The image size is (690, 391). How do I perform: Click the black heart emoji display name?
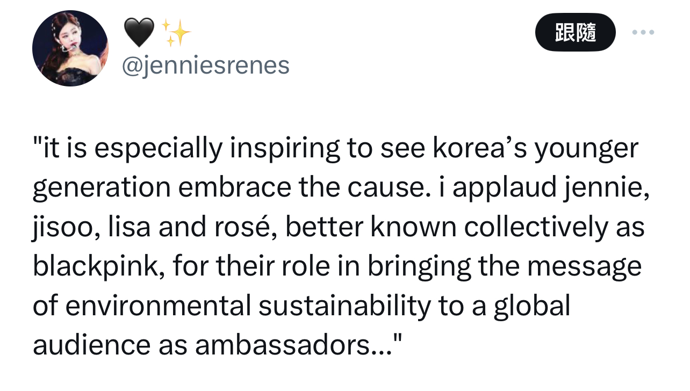(x=139, y=32)
